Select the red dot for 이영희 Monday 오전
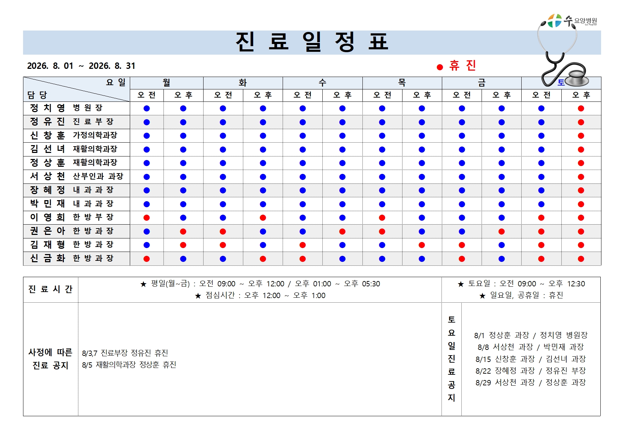This screenshot has height=440, width=622. (x=146, y=218)
